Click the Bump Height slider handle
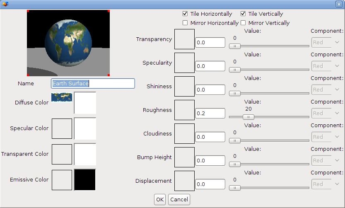 click(x=235, y=164)
